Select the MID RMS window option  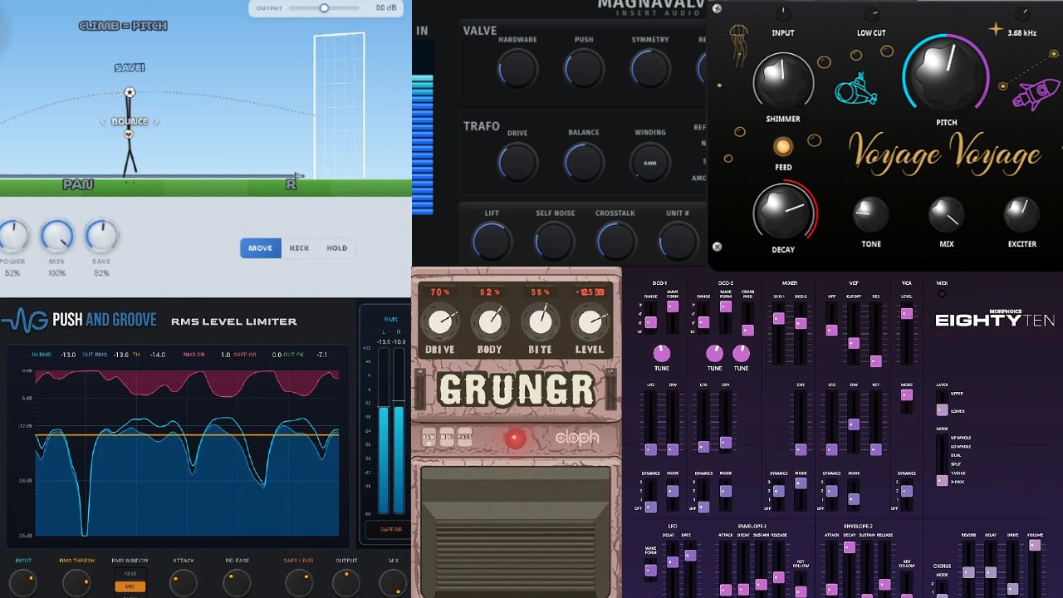point(130,586)
